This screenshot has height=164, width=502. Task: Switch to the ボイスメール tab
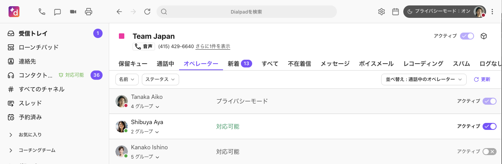(376, 64)
